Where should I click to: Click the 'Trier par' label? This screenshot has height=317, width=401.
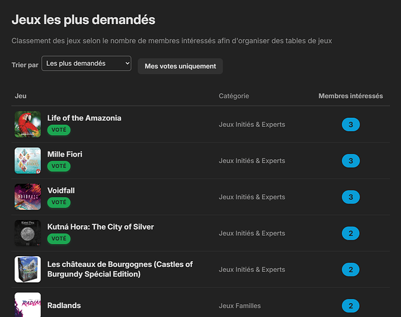(x=25, y=65)
